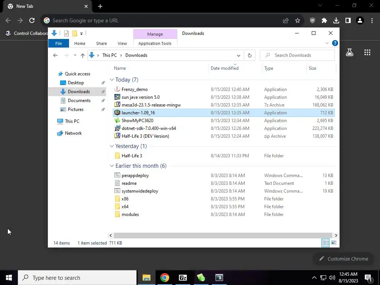Click the Search Downloads field
The width and height of the screenshot is (380, 285).
(297, 55)
